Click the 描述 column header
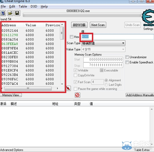The image size is (154, 152). [31, 104]
